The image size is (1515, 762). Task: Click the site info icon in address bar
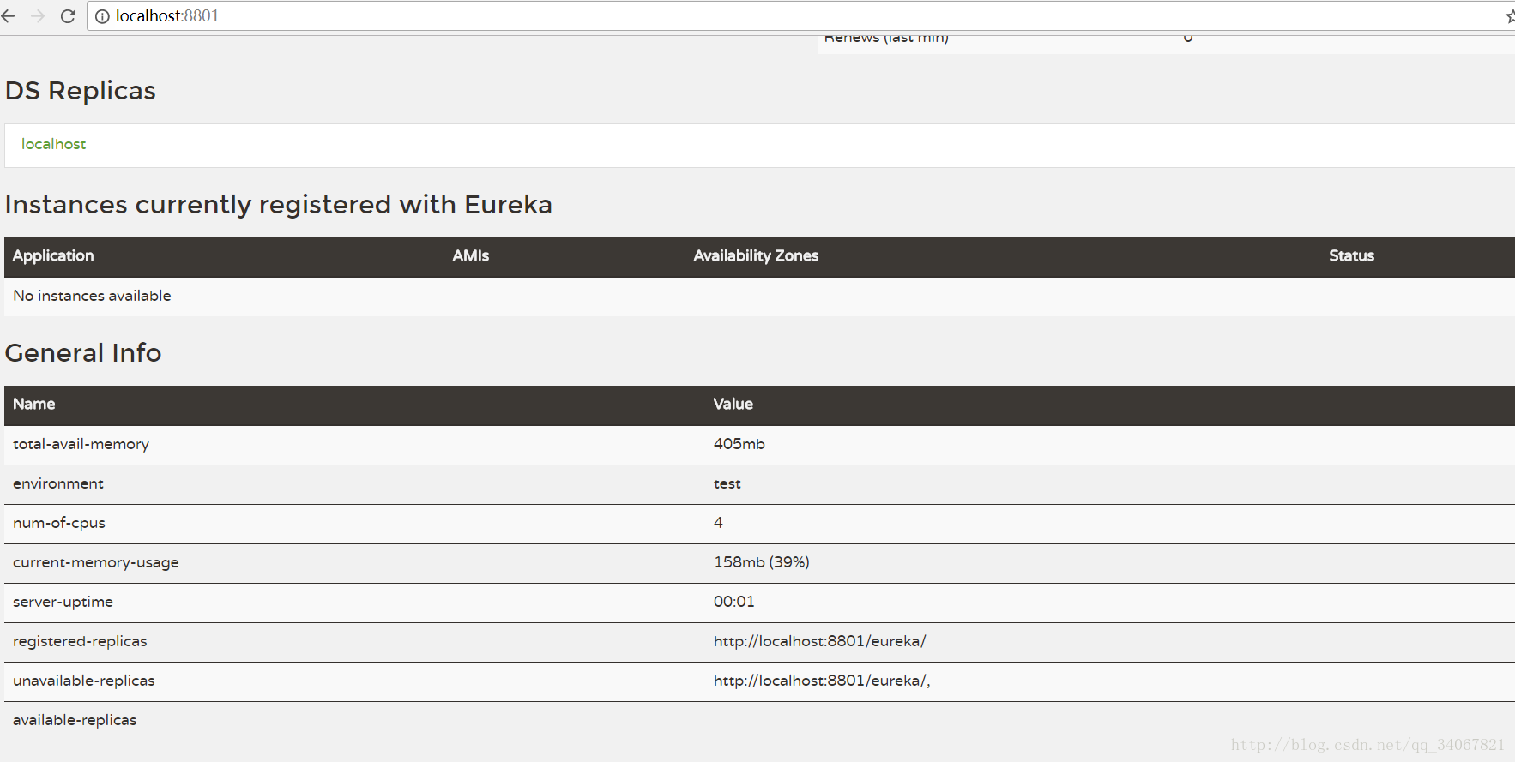pos(102,16)
